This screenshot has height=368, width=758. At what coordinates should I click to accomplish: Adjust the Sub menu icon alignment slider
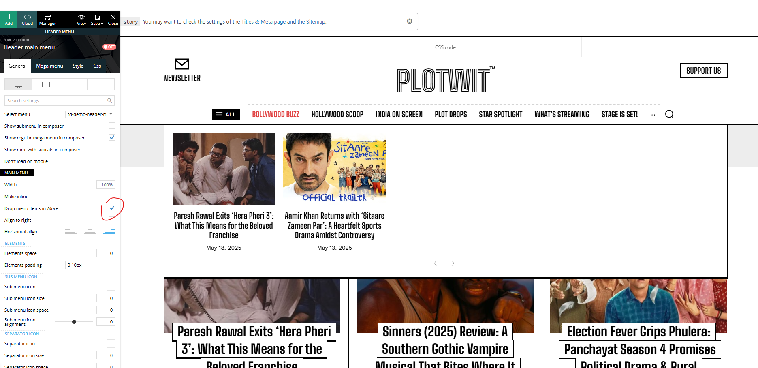pyautogui.click(x=74, y=322)
